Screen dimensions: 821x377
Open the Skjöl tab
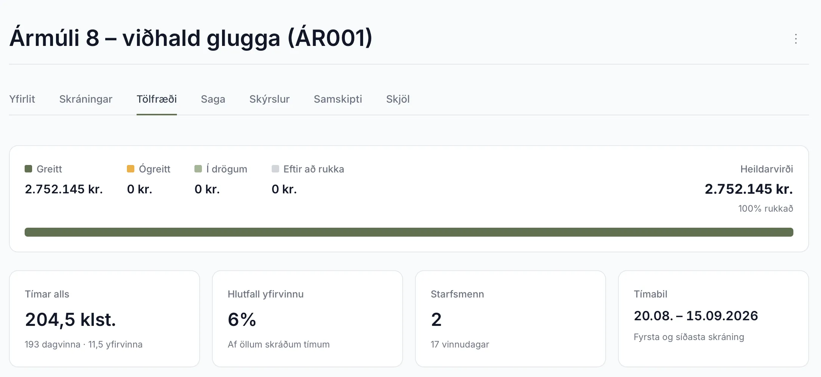click(398, 99)
